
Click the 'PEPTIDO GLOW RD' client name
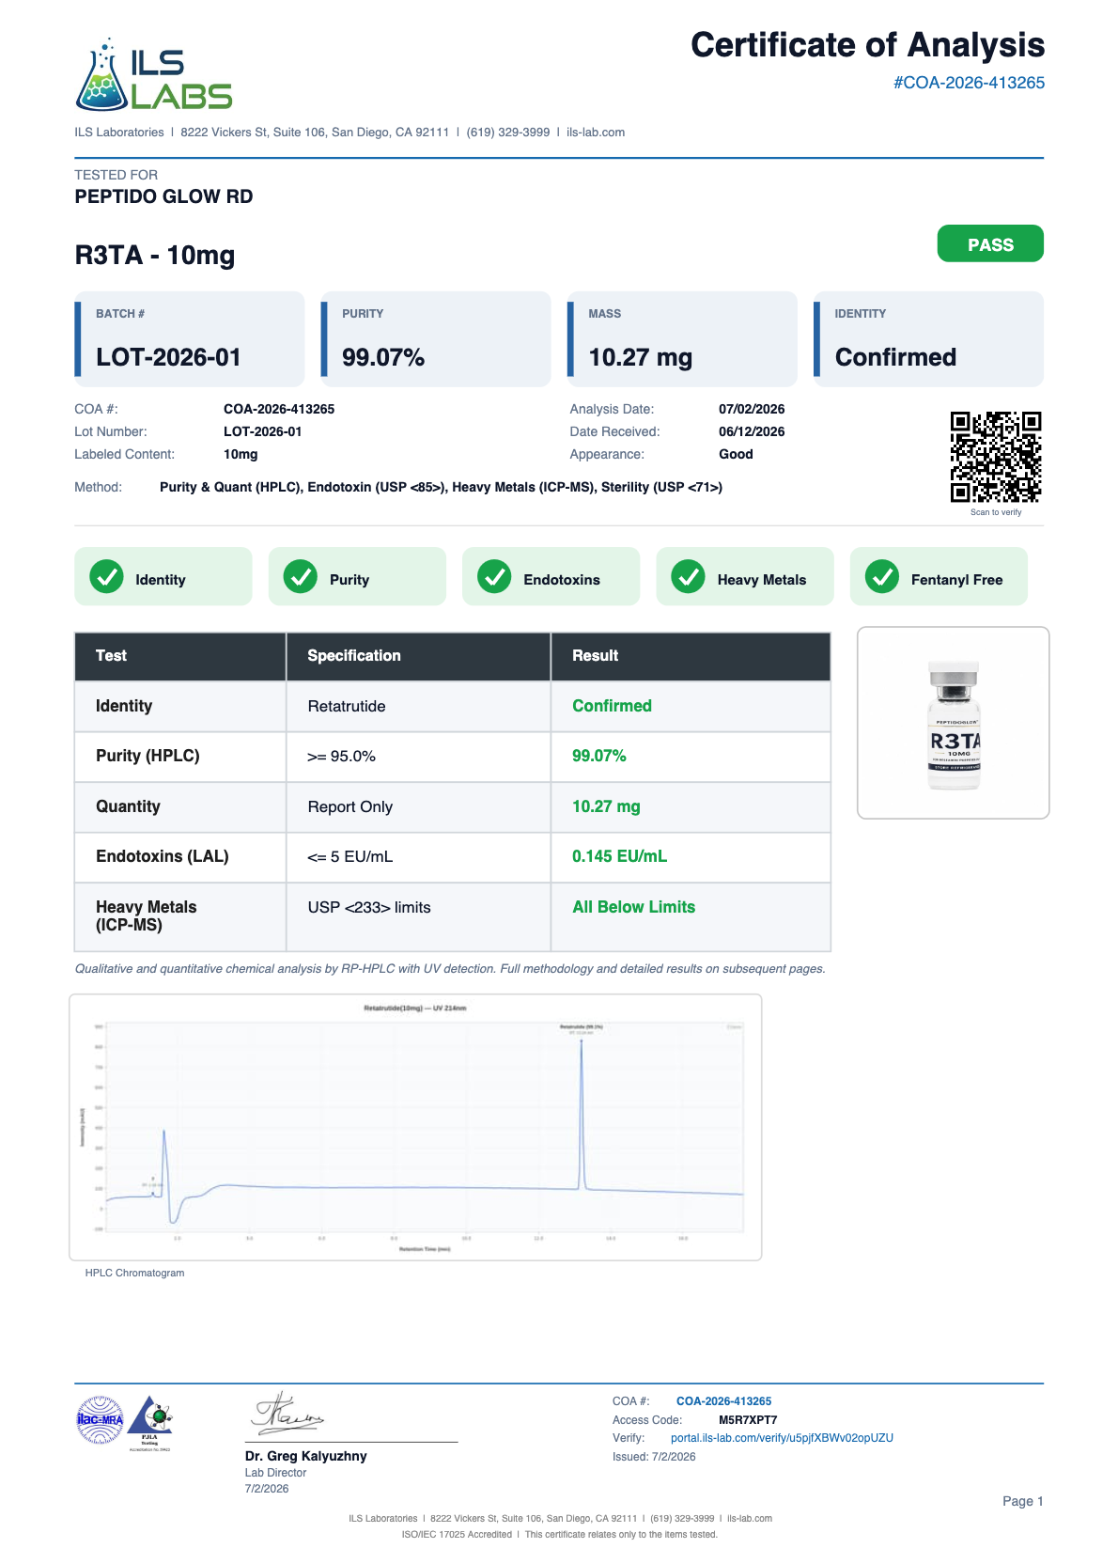(163, 196)
